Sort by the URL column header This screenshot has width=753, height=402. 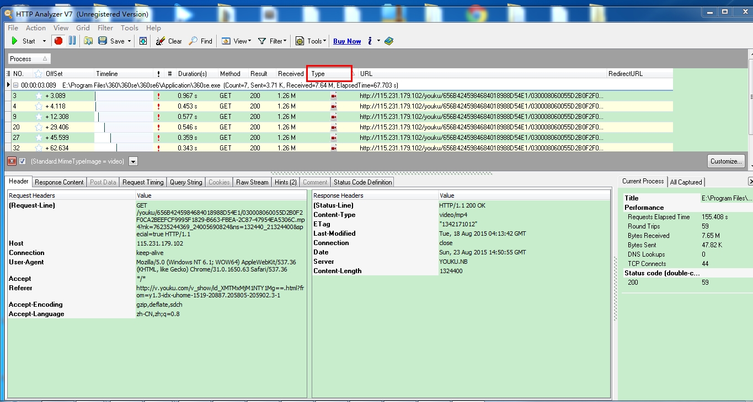click(482, 74)
